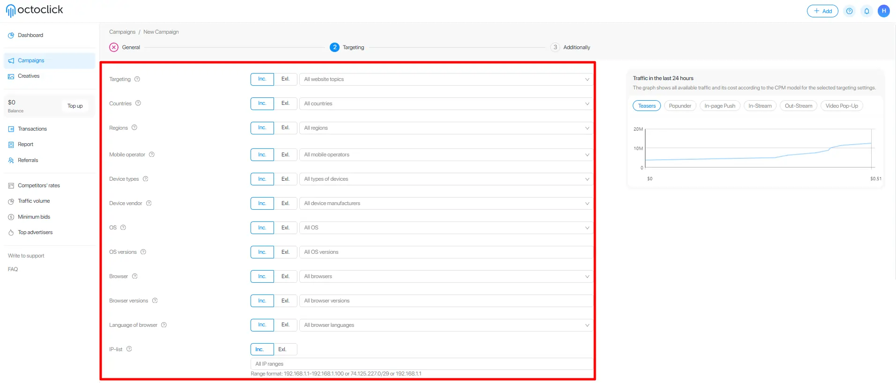Open the notifications bell

[866, 11]
